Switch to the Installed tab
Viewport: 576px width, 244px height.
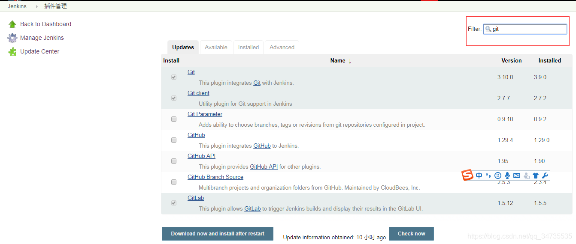pyautogui.click(x=249, y=48)
